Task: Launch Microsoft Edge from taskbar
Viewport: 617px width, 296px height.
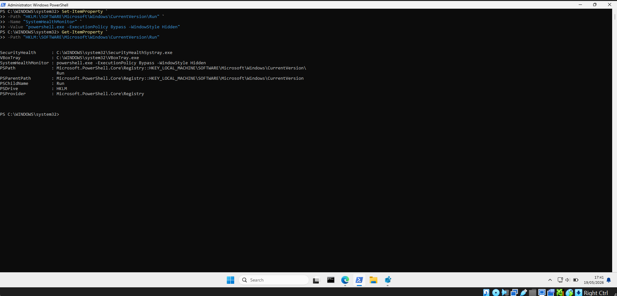Action: pos(345,280)
